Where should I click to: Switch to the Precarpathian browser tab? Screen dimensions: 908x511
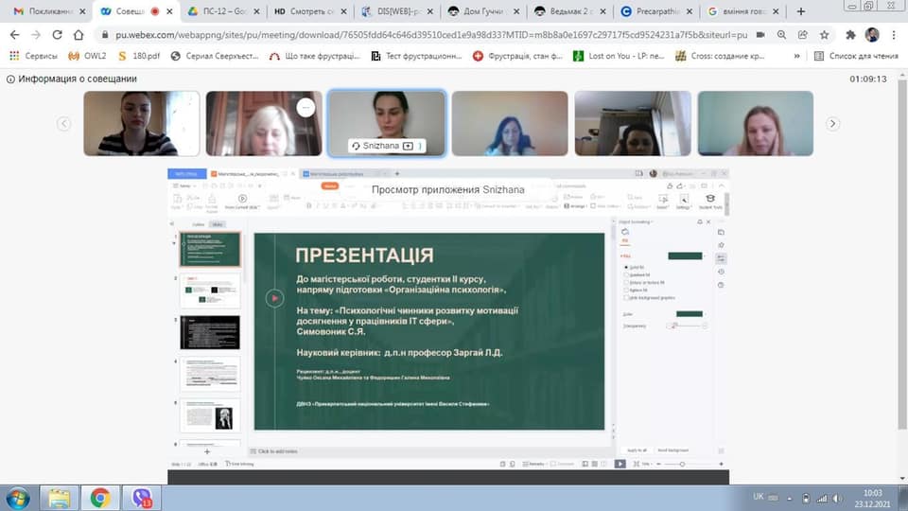[657, 11]
